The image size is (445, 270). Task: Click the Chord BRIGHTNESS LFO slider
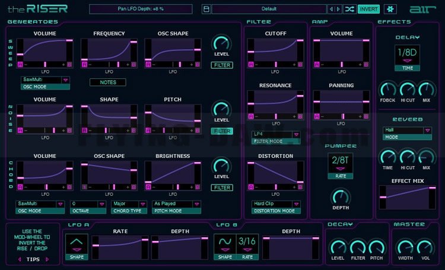pos(173,187)
